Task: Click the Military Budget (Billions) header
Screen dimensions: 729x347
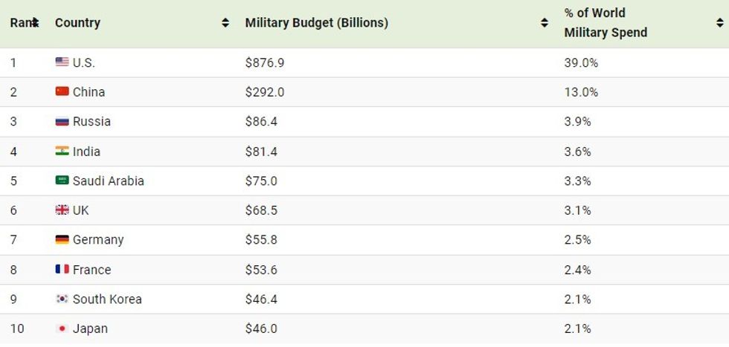Action: (x=316, y=23)
